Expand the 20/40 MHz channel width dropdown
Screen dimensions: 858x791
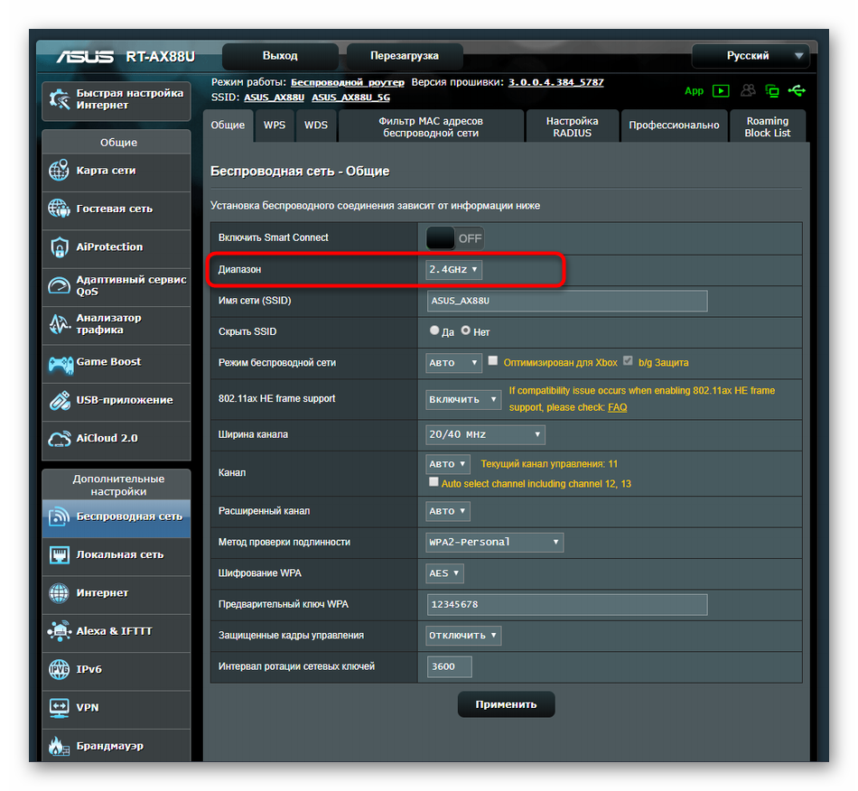tap(485, 434)
